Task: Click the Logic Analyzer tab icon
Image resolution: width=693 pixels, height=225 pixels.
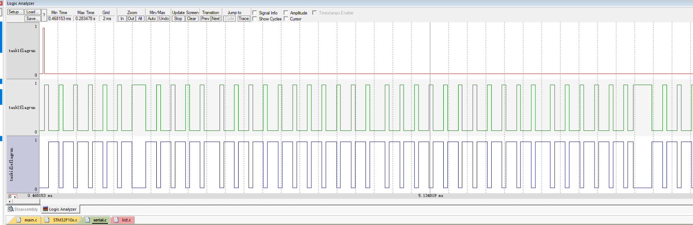Action: click(x=45, y=209)
